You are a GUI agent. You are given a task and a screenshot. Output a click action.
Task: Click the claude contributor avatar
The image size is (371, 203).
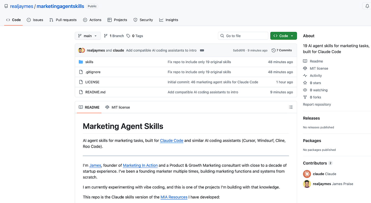pos(307,174)
